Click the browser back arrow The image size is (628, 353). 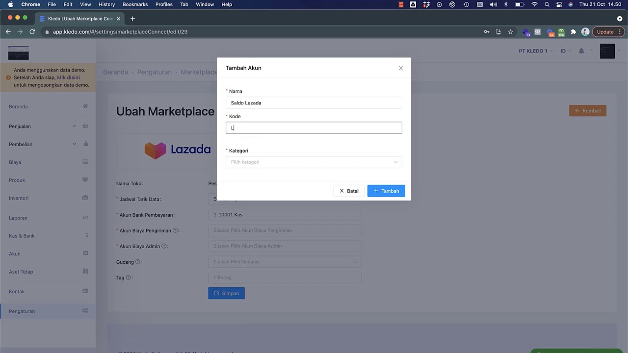(x=8, y=32)
